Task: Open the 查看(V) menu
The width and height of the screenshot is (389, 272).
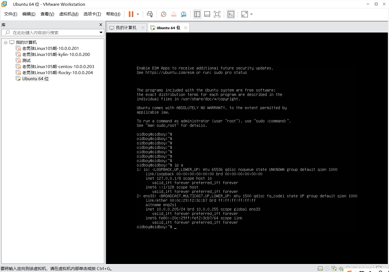Action: (47, 14)
